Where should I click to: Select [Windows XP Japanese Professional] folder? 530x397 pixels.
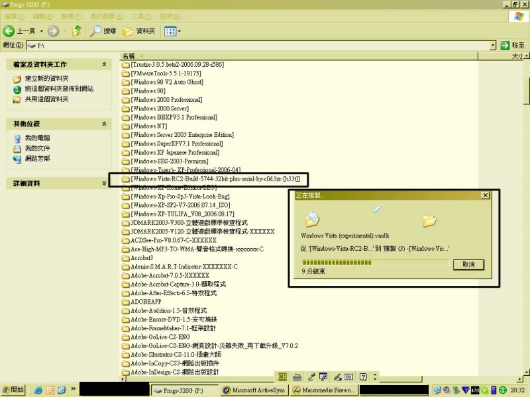(x=171, y=153)
